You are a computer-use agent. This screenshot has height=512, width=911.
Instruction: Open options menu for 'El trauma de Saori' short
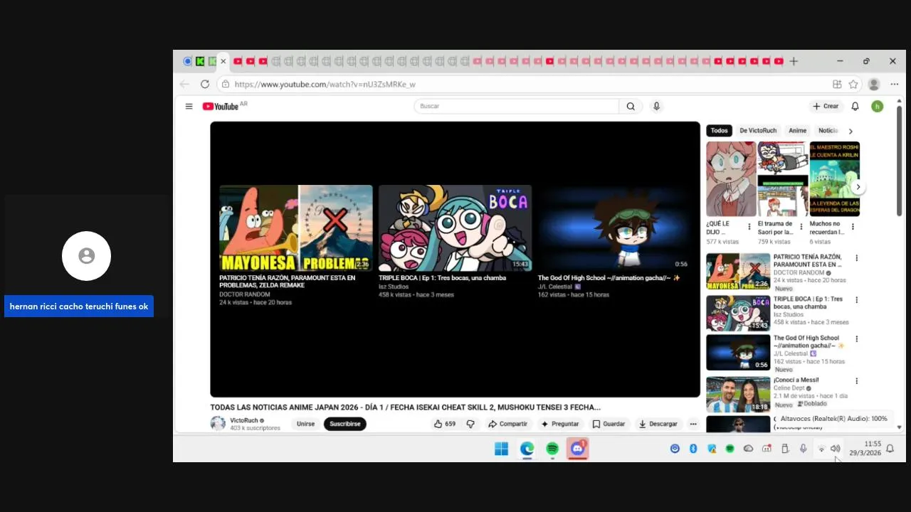pyautogui.click(x=801, y=227)
